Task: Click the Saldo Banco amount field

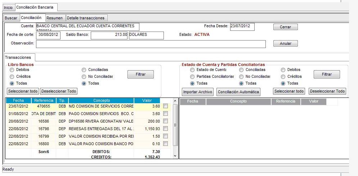Action: pyautogui.click(x=109, y=35)
